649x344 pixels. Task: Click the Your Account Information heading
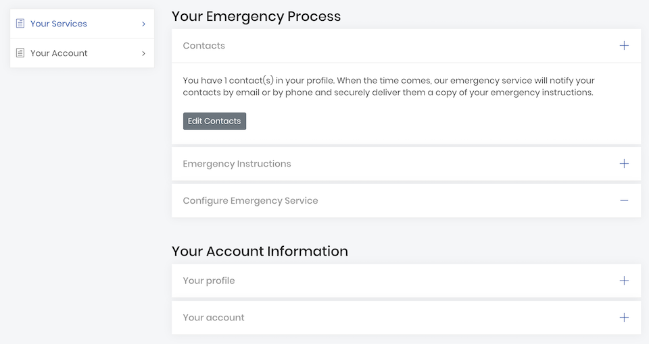(260, 252)
